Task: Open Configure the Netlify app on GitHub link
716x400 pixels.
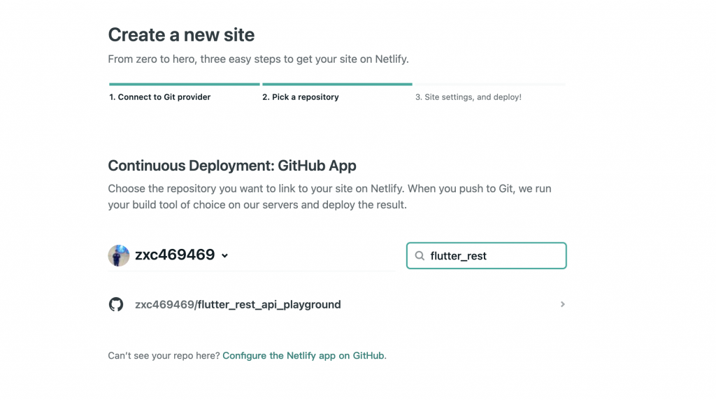Action: pos(303,356)
